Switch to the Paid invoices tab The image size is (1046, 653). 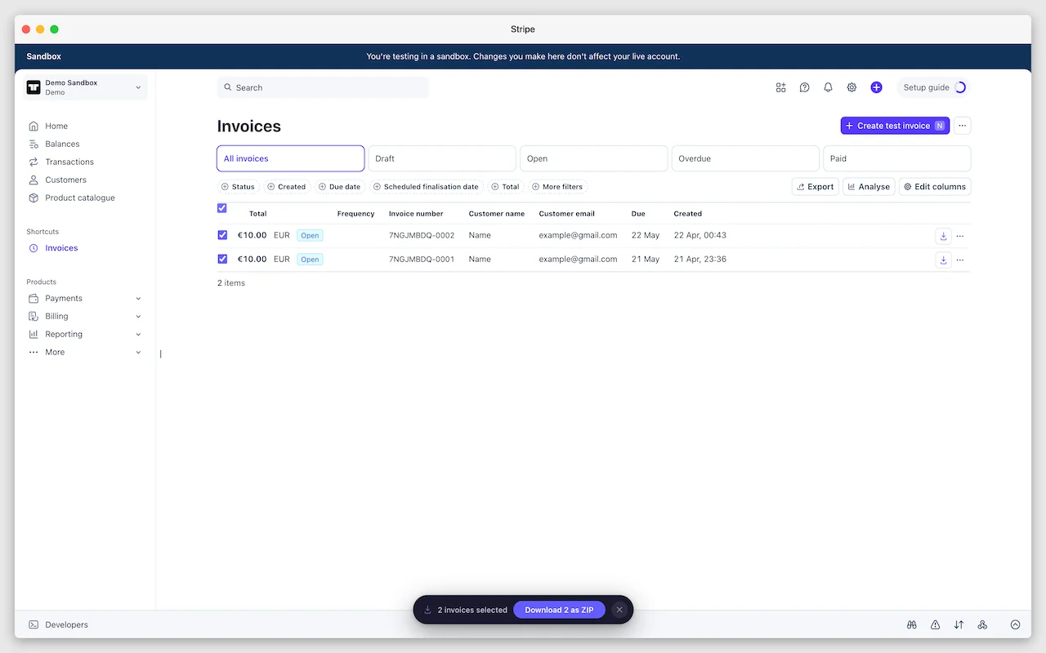coord(896,158)
